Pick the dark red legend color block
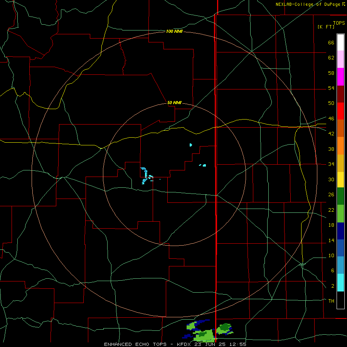Viewport: 347px width, 347px height. coord(340,94)
